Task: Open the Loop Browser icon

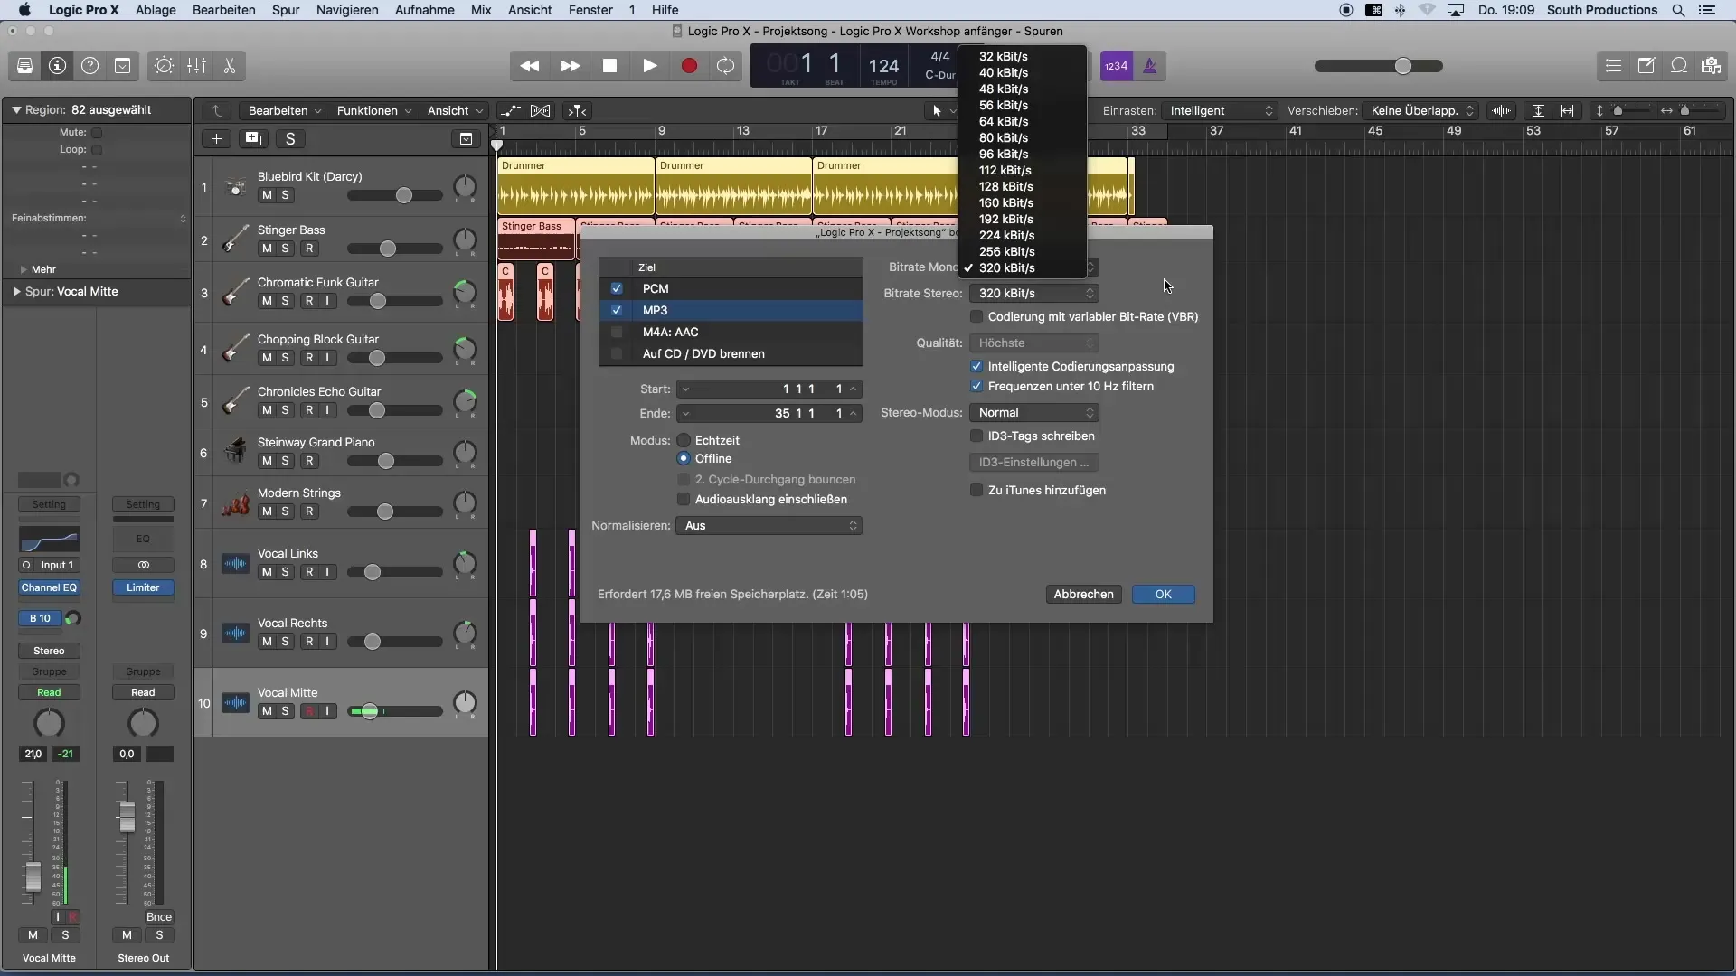Action: click(x=1678, y=66)
